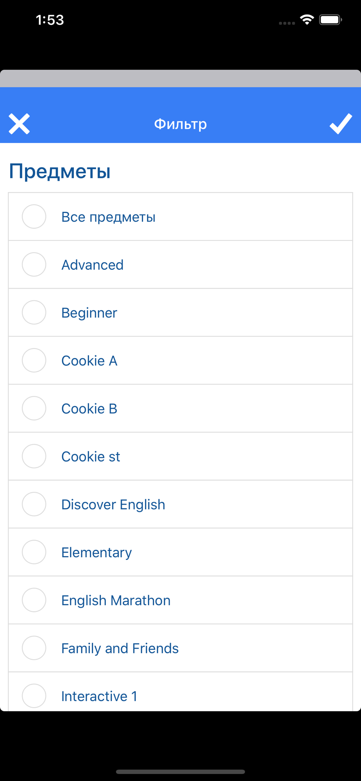Tap the 'Cookie st' subject label

(x=91, y=456)
